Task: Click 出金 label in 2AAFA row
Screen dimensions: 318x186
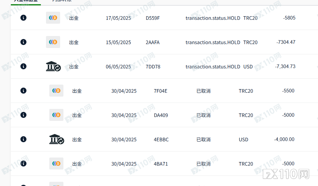Action: tap(74, 43)
